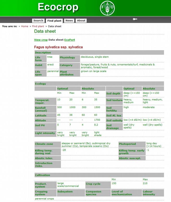This screenshot has height=202, width=171.
Task: Click the Companion species column header
Action: tap(98, 193)
